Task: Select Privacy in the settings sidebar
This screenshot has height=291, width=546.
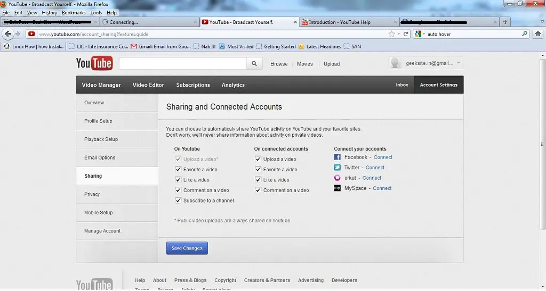Action: pyautogui.click(x=92, y=195)
